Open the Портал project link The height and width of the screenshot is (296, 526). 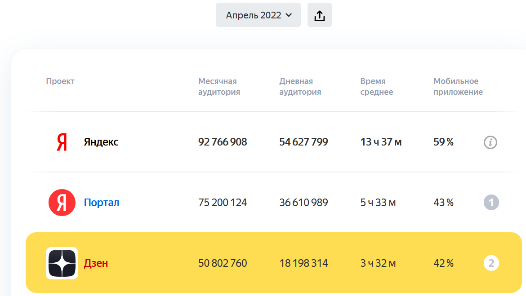101,203
